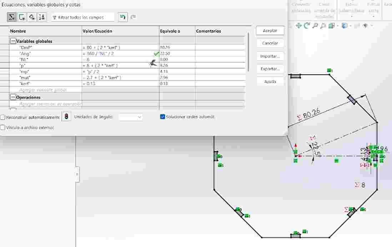Select the "p" variable name cell
392x247 pixels.
coord(45,66)
